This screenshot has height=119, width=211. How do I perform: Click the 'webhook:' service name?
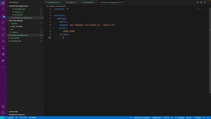click(62, 19)
